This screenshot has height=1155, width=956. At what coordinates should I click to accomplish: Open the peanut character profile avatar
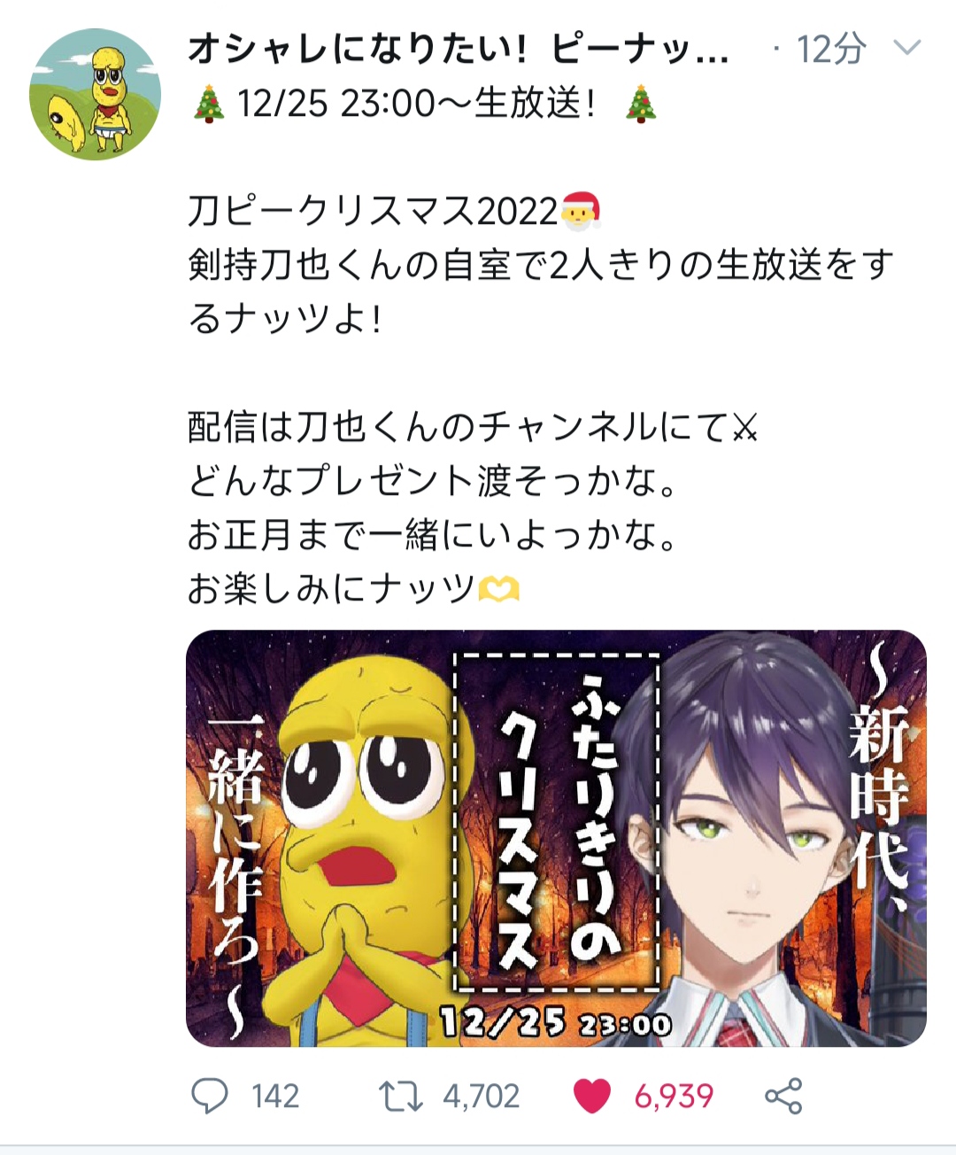pos(96,94)
